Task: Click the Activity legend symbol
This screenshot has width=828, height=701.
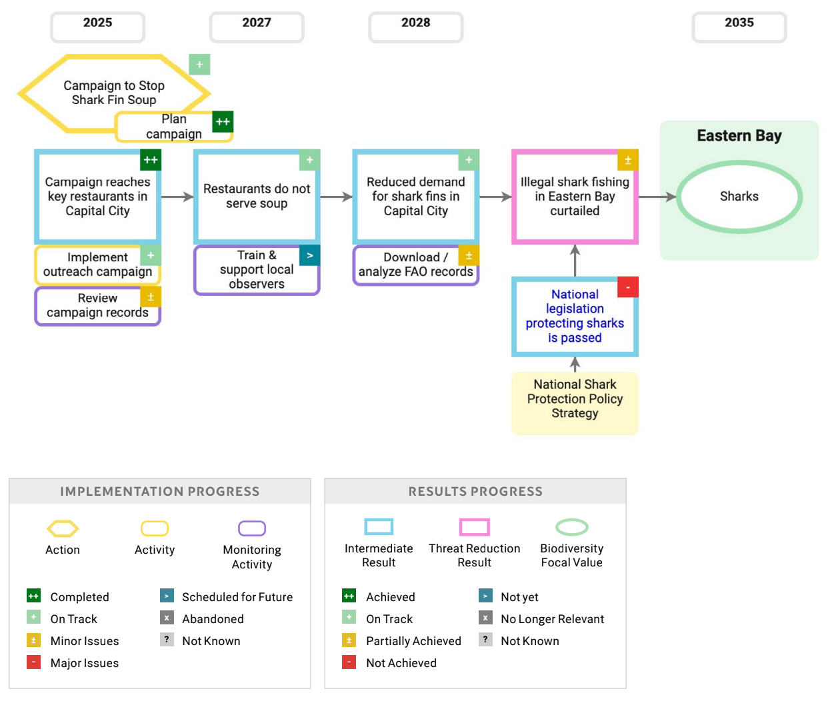Action: [x=155, y=529]
